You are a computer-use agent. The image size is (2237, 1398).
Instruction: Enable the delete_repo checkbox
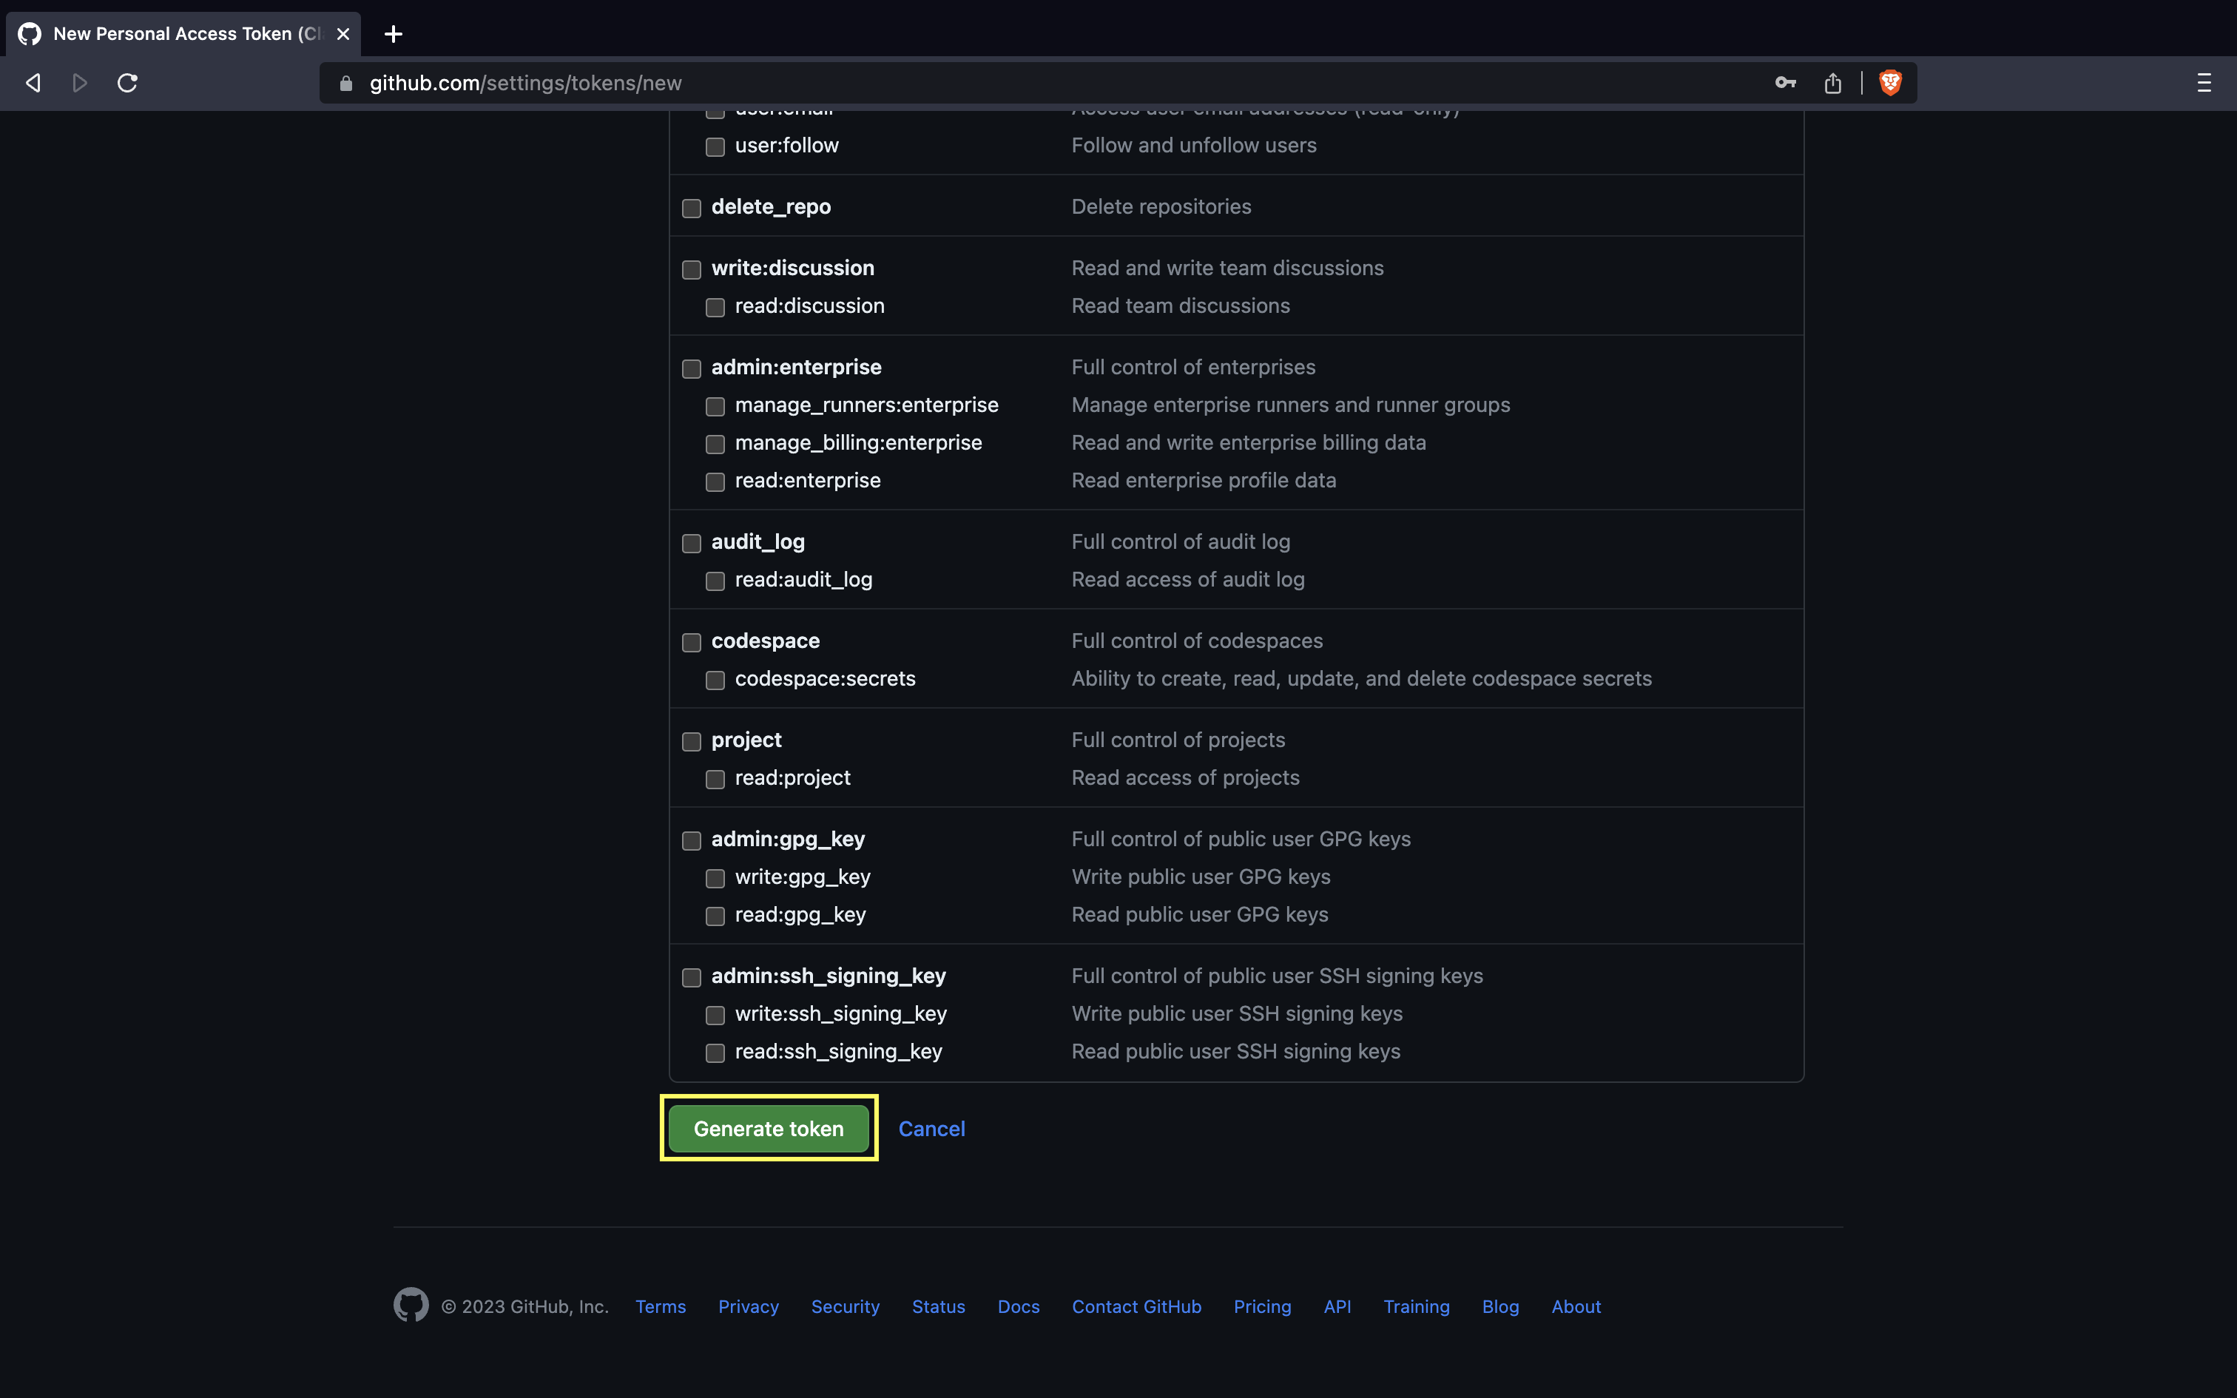[692, 208]
